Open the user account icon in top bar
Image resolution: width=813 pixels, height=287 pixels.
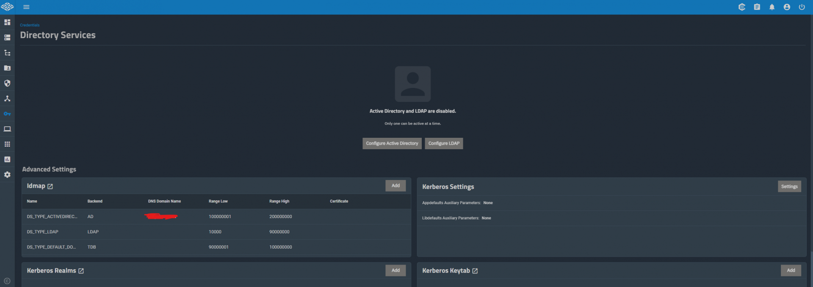pyautogui.click(x=787, y=7)
